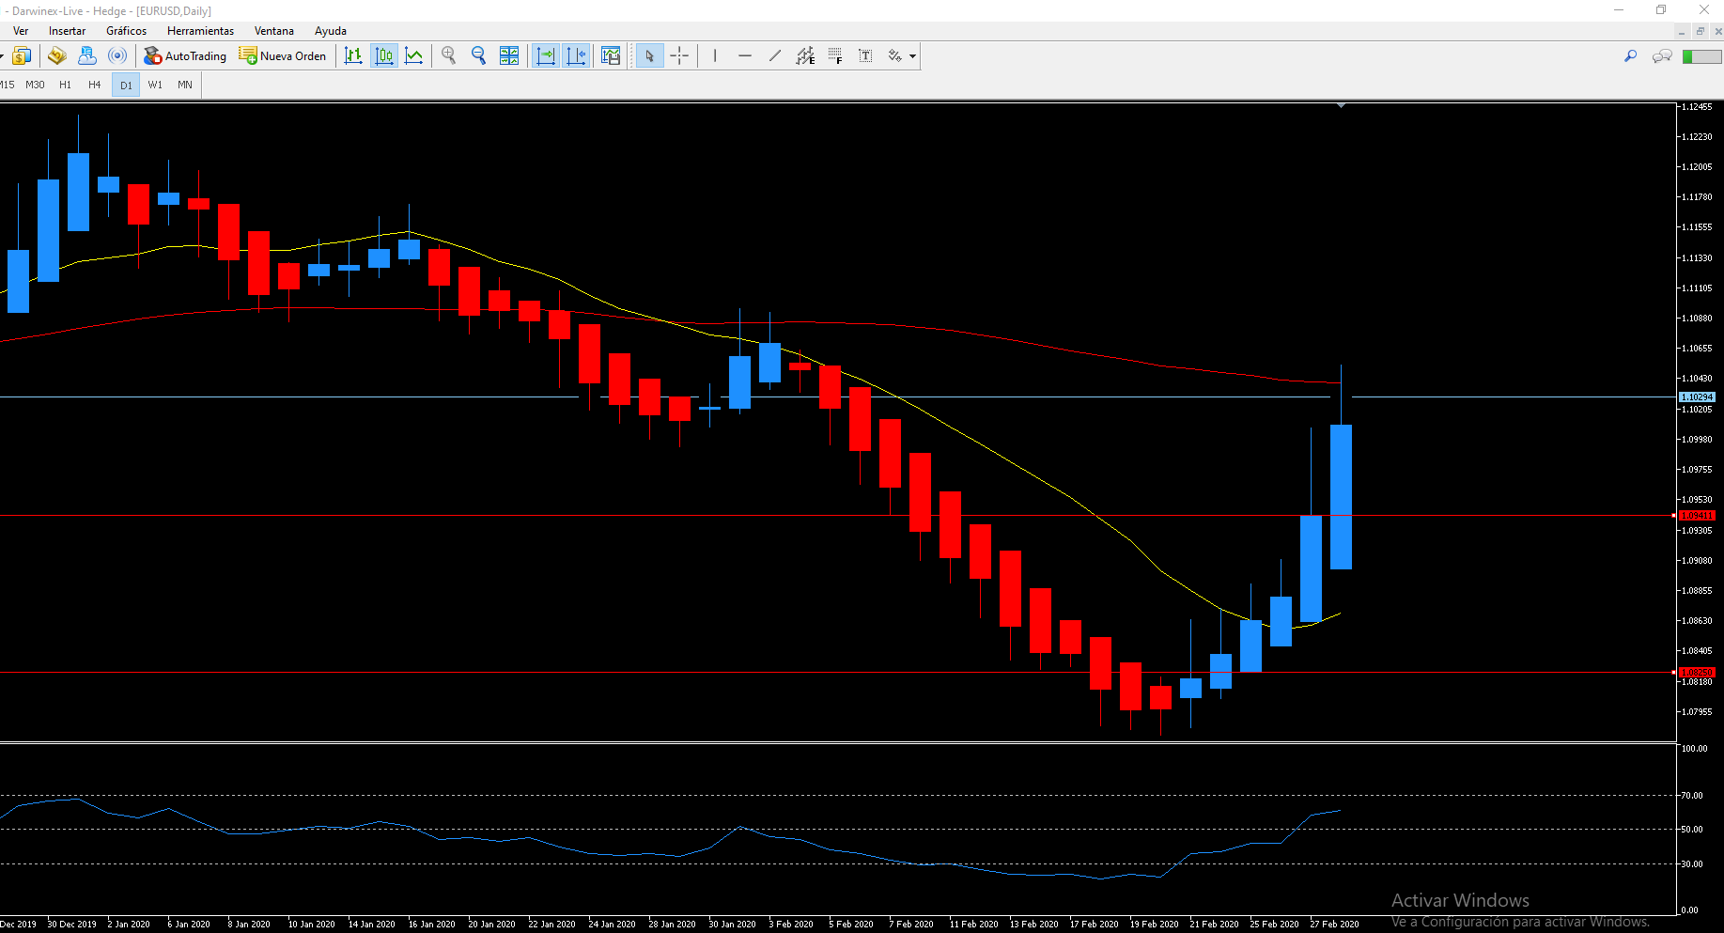Select the trendline drawing tool
Viewport: 1724px width, 933px height.
point(775,56)
